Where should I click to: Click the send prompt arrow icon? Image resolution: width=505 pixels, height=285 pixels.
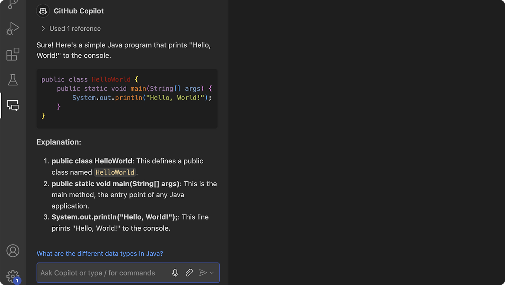203,272
